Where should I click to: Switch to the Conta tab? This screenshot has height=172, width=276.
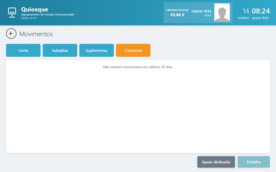pyautogui.click(x=23, y=50)
